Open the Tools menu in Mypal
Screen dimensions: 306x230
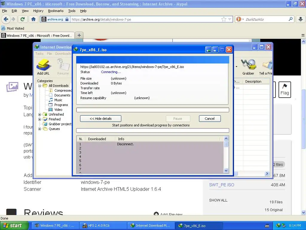(x=72, y=11)
